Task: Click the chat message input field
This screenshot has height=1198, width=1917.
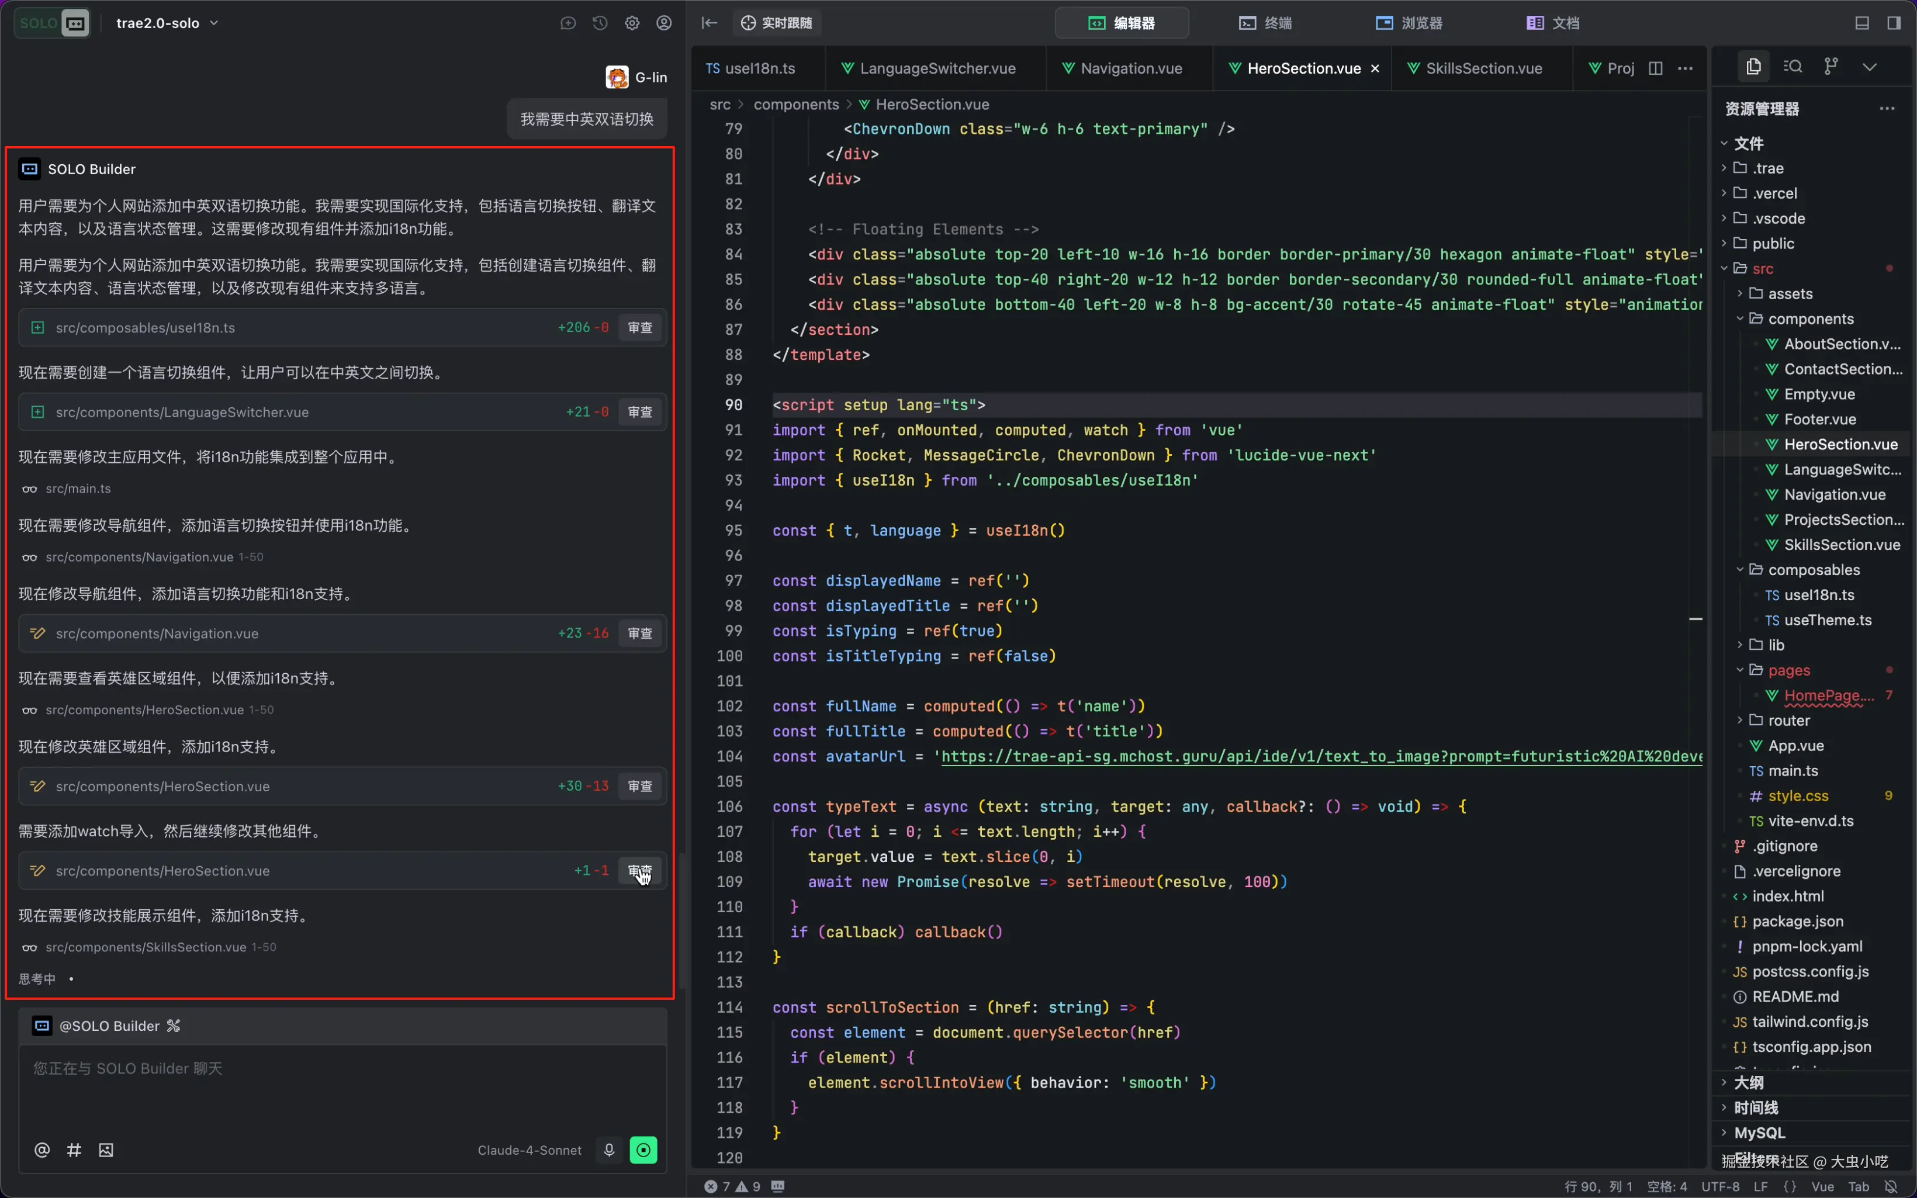Action: click(x=341, y=1085)
